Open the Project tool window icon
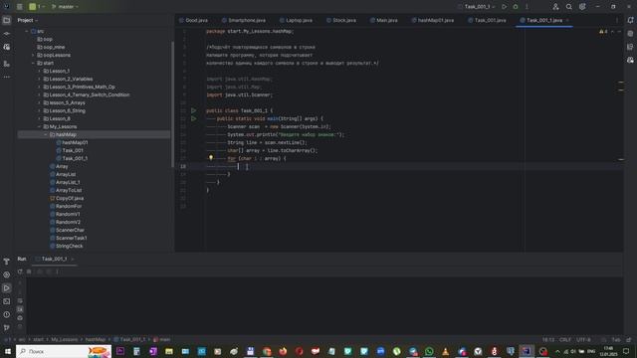 (x=7, y=20)
